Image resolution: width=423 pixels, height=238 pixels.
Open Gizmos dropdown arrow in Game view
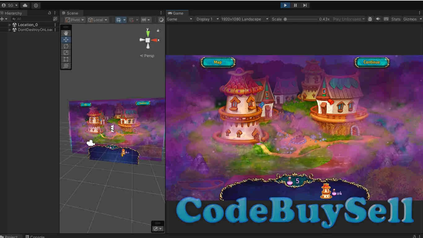pos(421,19)
